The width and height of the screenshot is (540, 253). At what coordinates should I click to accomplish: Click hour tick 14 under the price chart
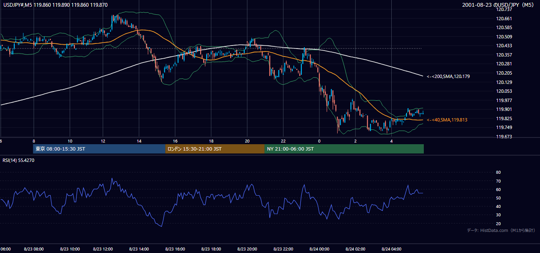(x=139, y=141)
